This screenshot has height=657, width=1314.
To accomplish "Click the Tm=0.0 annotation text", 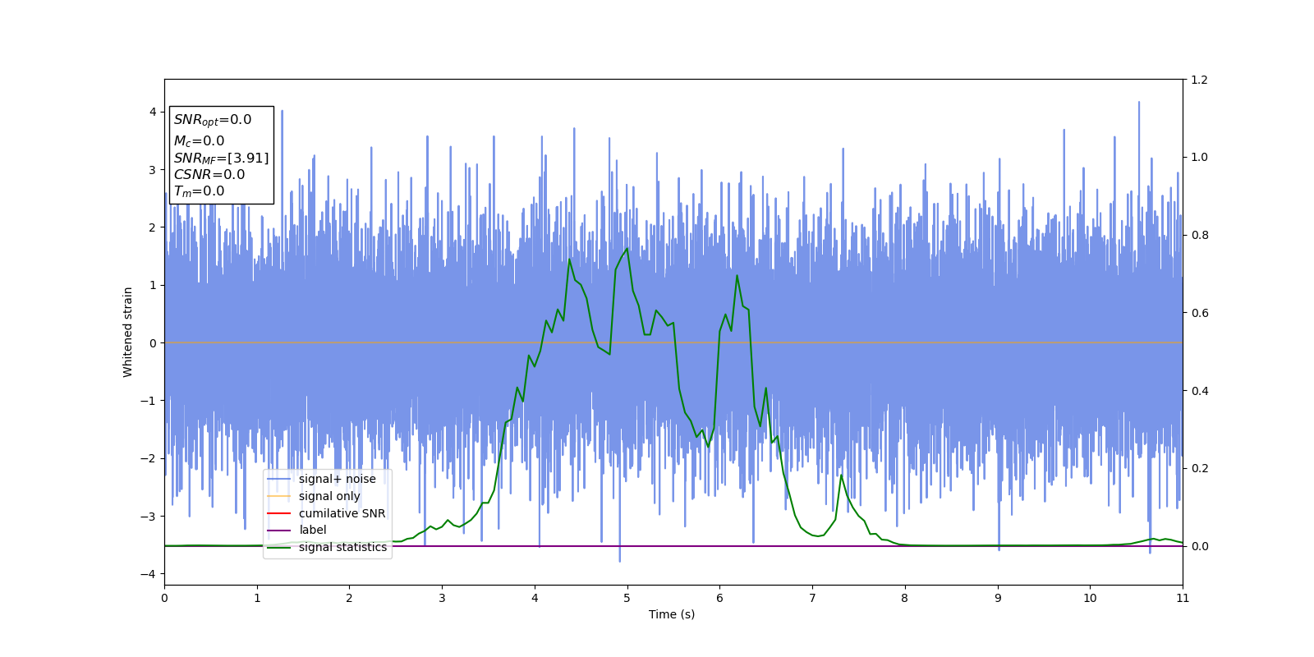I will [199, 191].
